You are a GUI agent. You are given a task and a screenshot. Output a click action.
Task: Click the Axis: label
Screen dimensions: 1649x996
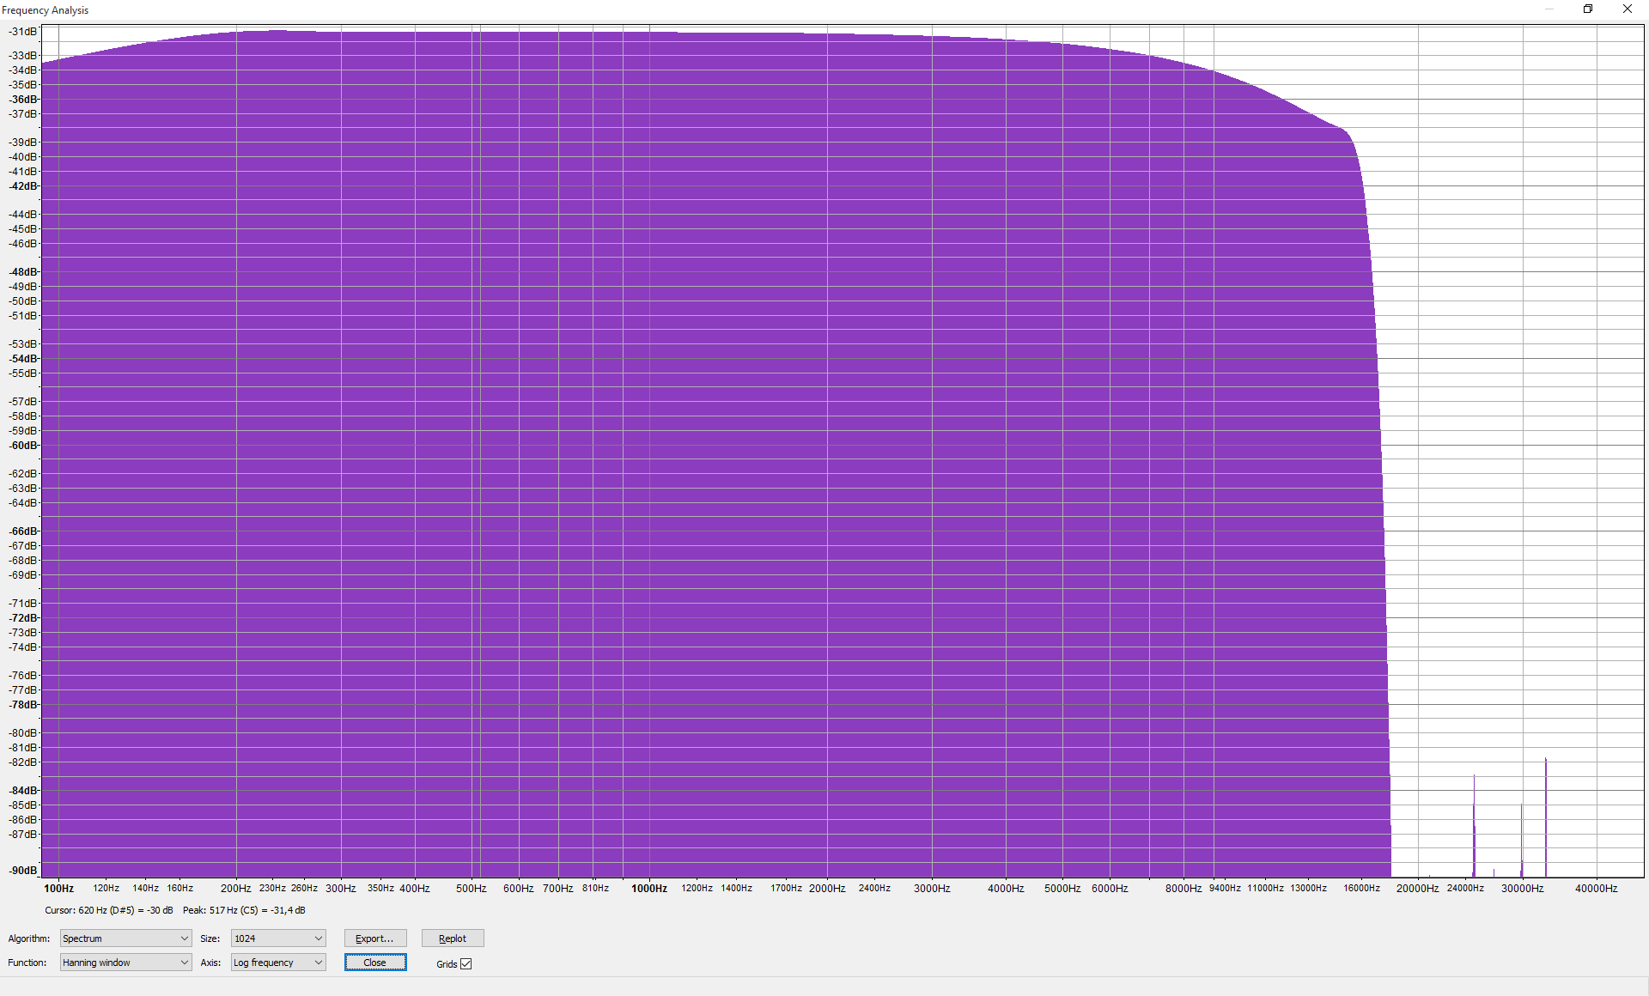[211, 963]
